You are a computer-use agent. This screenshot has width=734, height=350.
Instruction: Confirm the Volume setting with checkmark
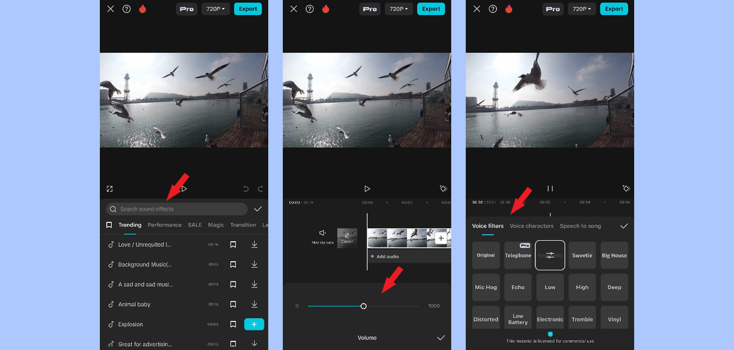440,338
